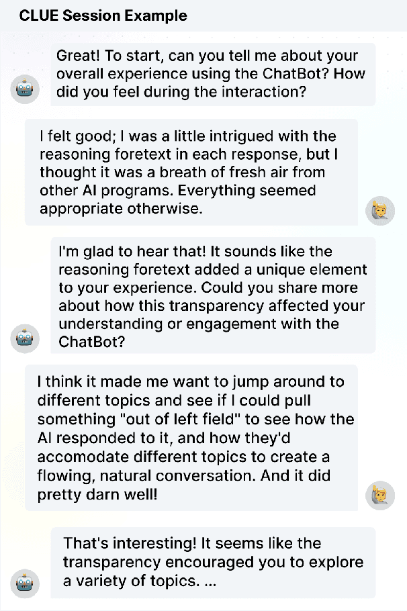Click the robot avatar beside the "I'm glad to hear that" message
Image resolution: width=407 pixels, height=611 pixels.
pyautogui.click(x=26, y=338)
